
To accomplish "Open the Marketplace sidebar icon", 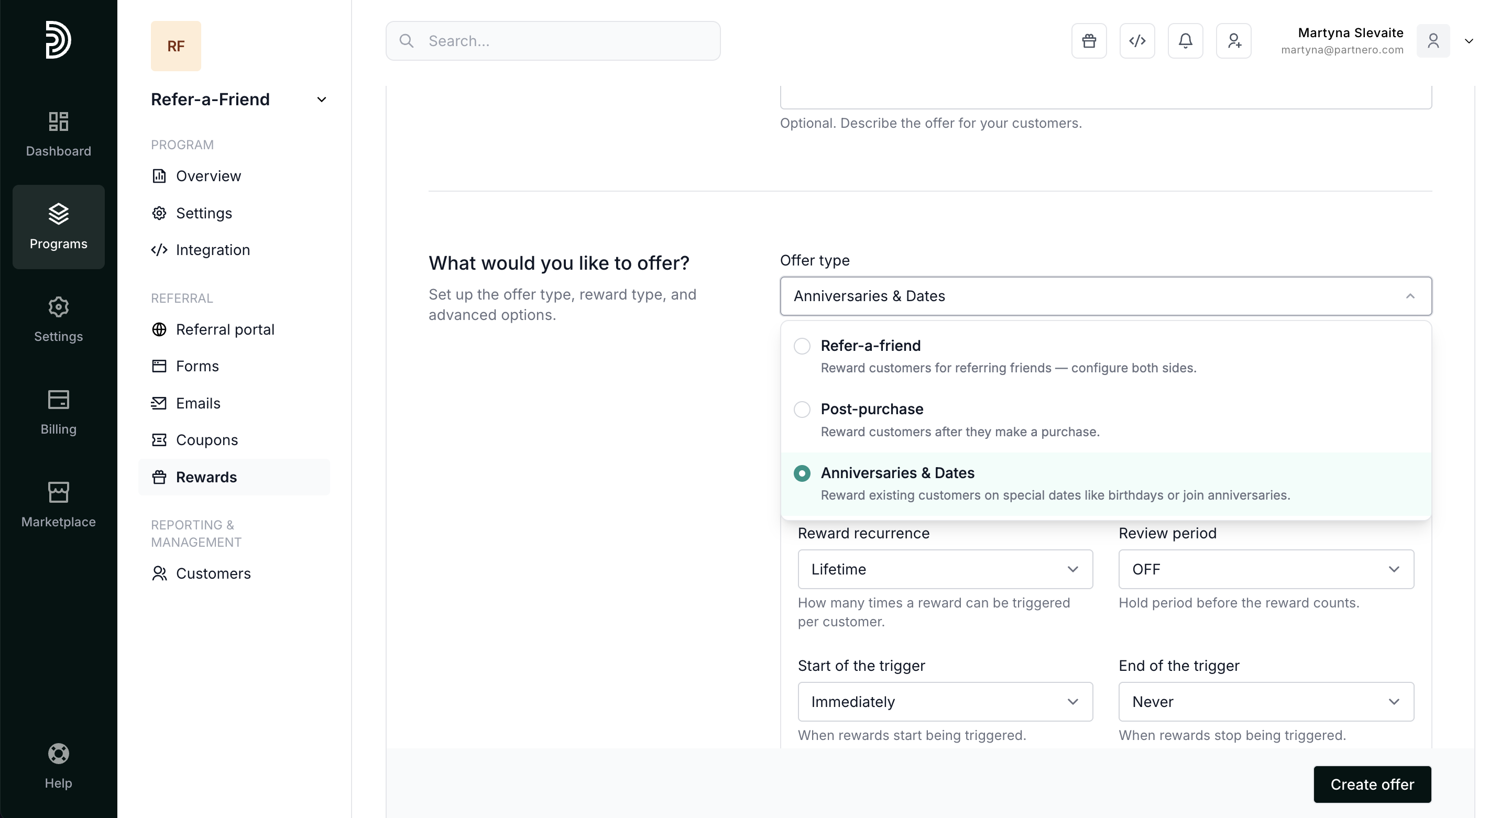I will pos(58,505).
